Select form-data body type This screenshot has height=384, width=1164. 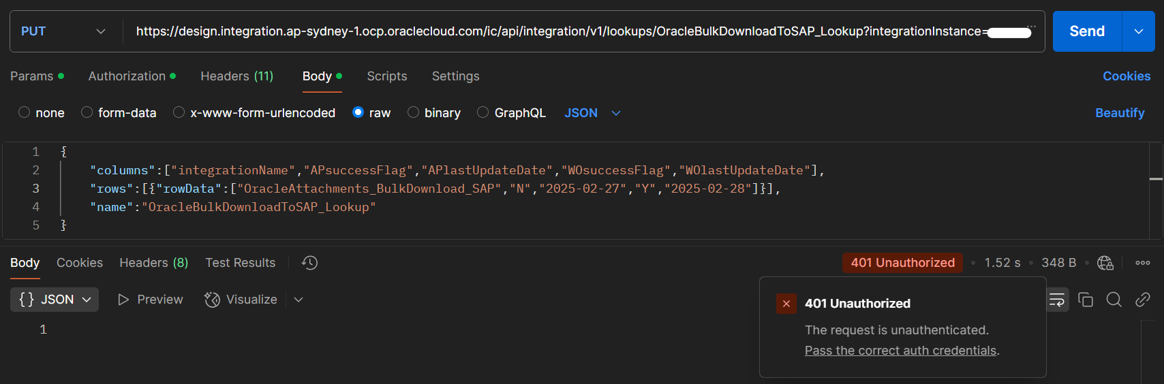119,112
